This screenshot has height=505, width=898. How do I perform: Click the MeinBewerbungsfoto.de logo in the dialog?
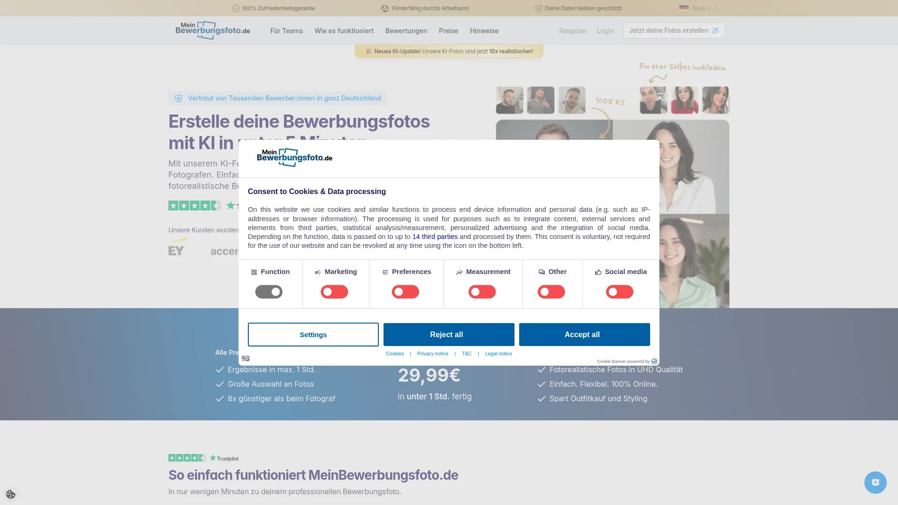point(295,158)
